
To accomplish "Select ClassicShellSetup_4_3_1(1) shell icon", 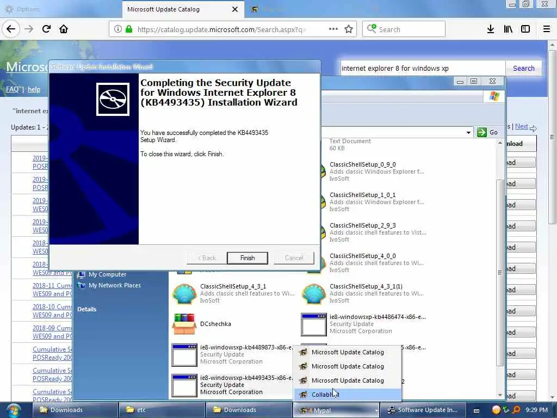I will pyautogui.click(x=314, y=293).
